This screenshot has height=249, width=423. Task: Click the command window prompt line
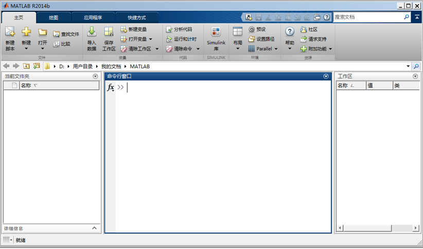(223, 87)
